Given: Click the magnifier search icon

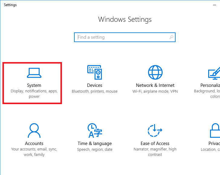Looking at the screenshot, I should pos(171,37).
